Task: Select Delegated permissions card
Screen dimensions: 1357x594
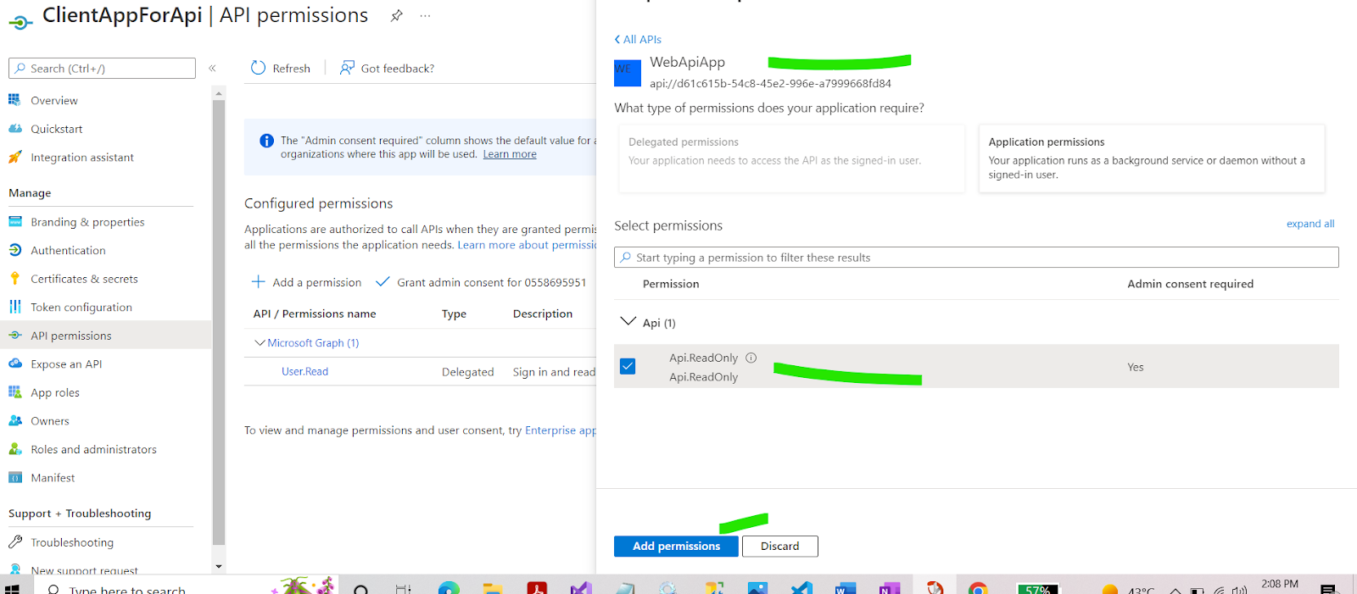Action: click(x=790, y=158)
